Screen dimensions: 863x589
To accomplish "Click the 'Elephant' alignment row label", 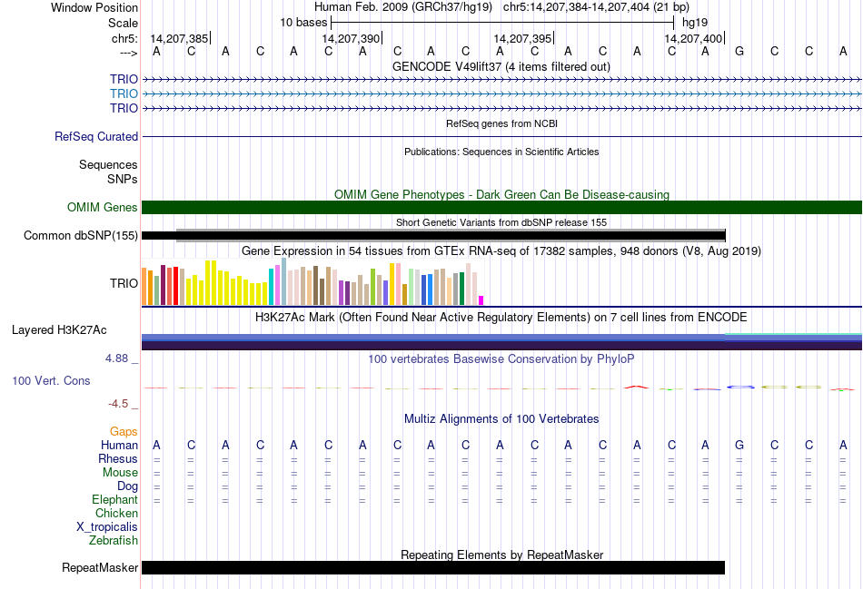I will tap(114, 499).
